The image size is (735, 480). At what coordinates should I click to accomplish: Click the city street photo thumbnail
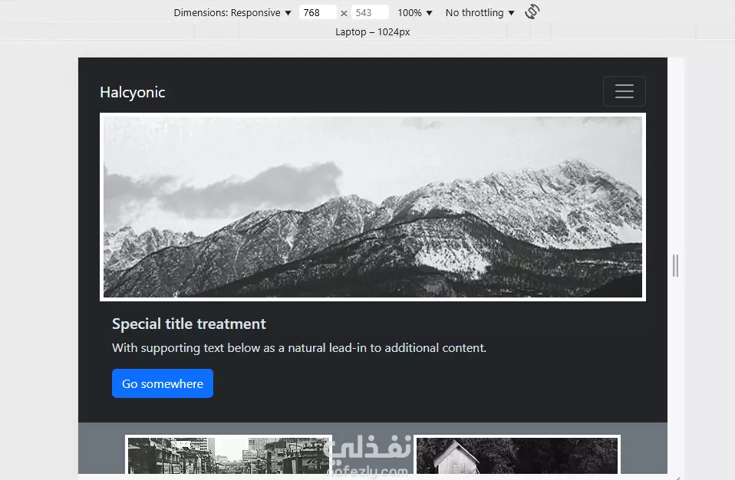point(229,455)
